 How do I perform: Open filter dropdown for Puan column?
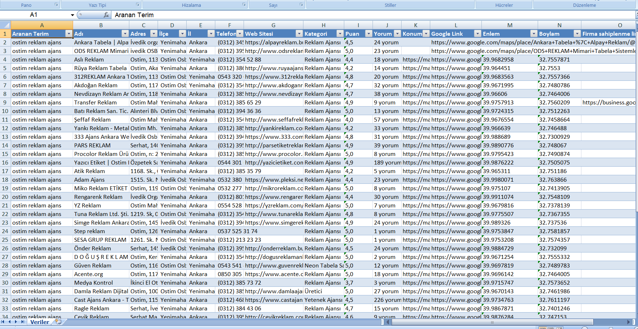point(369,34)
